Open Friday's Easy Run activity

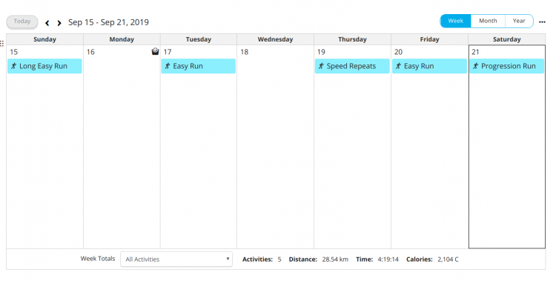[429, 66]
